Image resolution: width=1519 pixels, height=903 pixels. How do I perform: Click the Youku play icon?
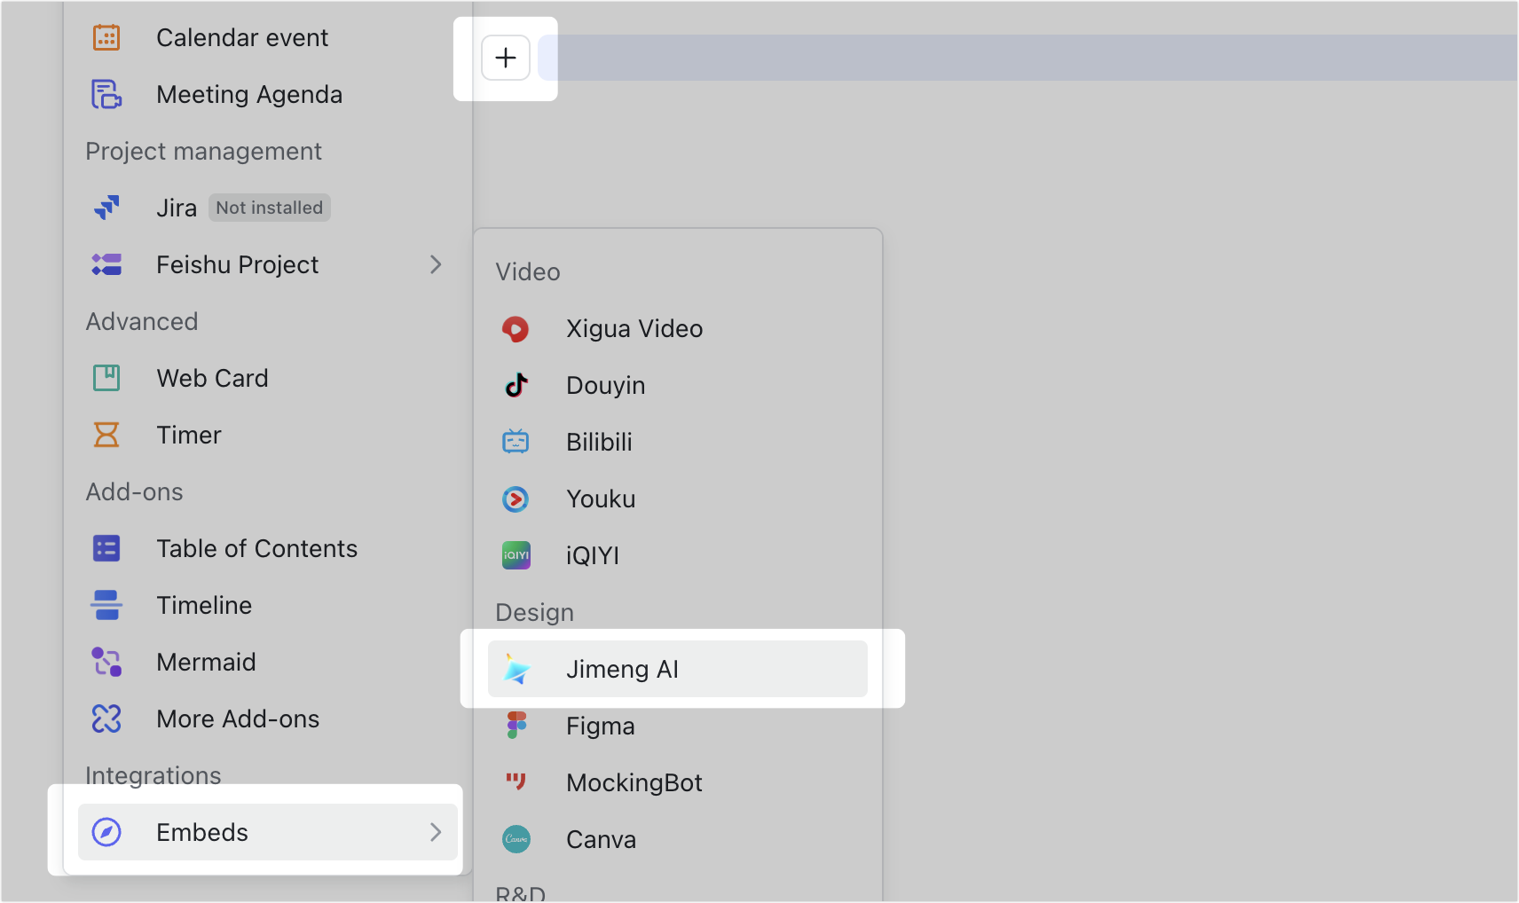[516, 499]
